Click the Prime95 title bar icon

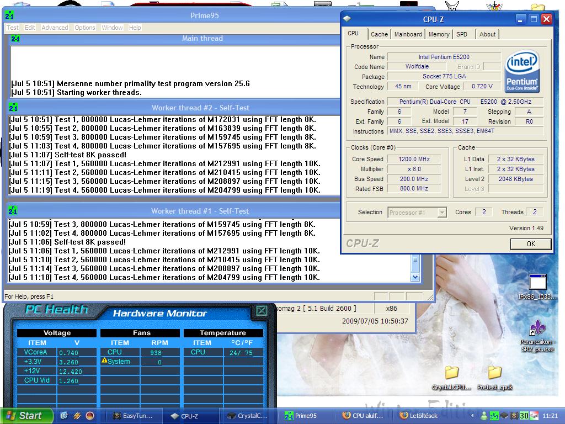coord(9,15)
